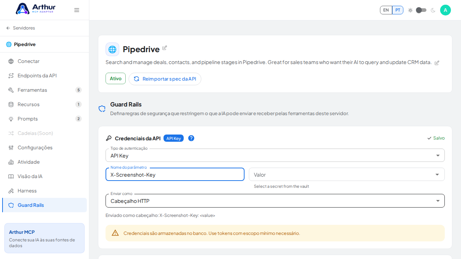Click the Prompts count badge 2
461x259 pixels.
(x=79, y=119)
